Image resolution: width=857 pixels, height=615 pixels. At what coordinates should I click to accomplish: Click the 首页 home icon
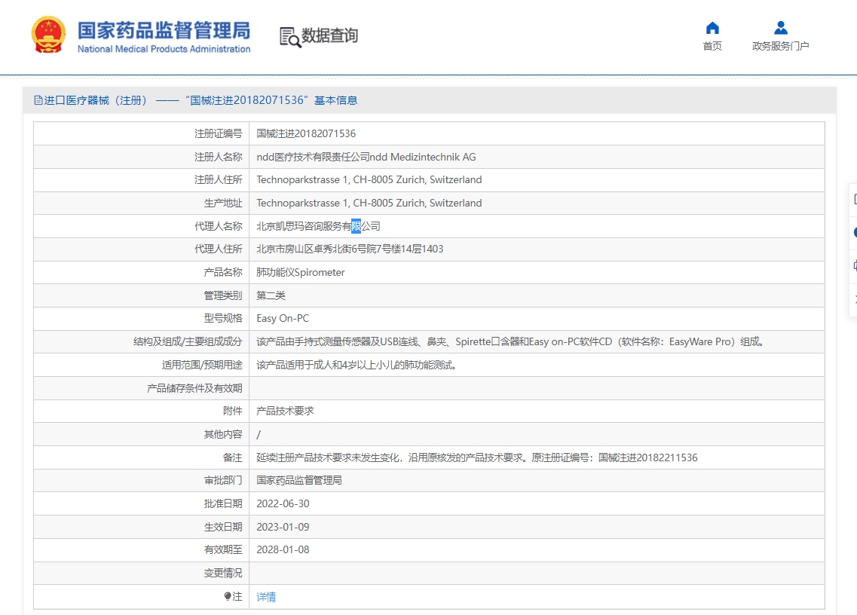point(712,27)
